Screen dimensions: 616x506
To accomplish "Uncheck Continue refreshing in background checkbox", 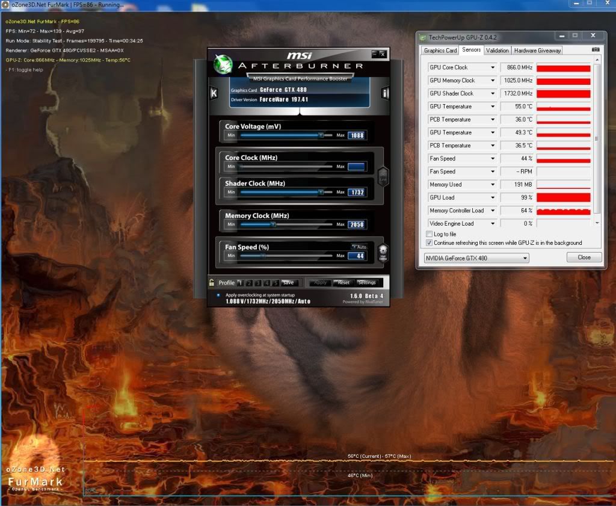I will (x=430, y=243).
